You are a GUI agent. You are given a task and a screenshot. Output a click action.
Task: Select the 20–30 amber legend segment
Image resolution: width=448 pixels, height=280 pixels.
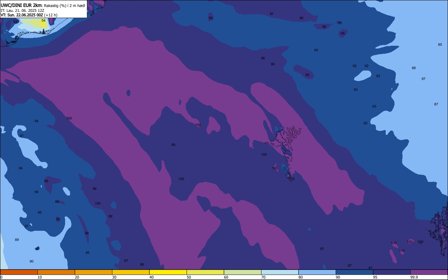coord(93,272)
